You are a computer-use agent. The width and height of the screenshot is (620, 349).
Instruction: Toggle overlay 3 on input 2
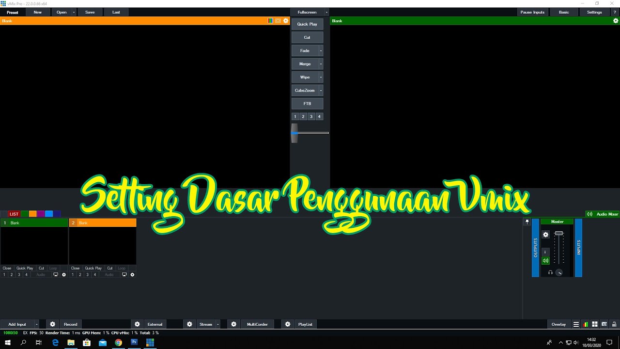87,275
